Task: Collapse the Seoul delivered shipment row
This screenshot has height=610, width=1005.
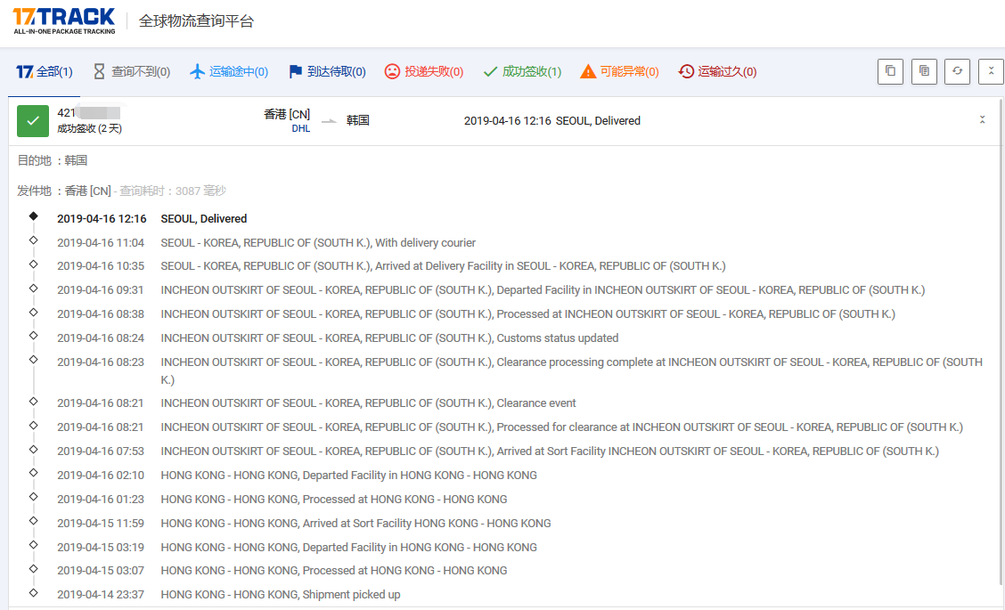Action: tap(982, 120)
